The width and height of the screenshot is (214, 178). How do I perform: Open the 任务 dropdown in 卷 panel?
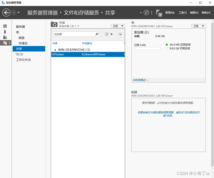pyautogui.click(x=199, y=26)
